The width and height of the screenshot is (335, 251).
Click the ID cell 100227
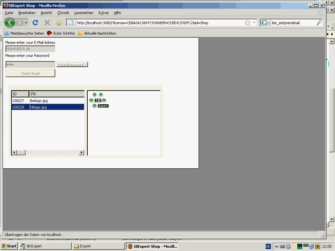tap(21, 101)
